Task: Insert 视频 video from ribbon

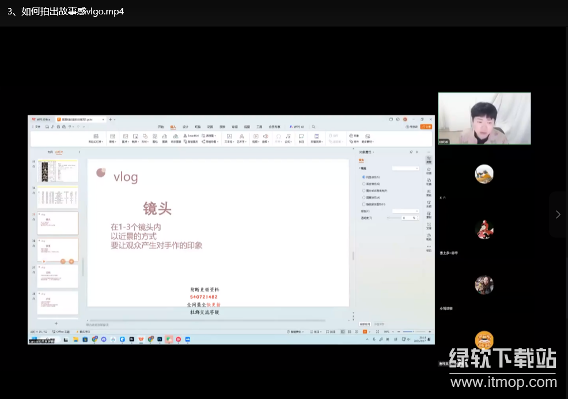Action: pos(256,137)
